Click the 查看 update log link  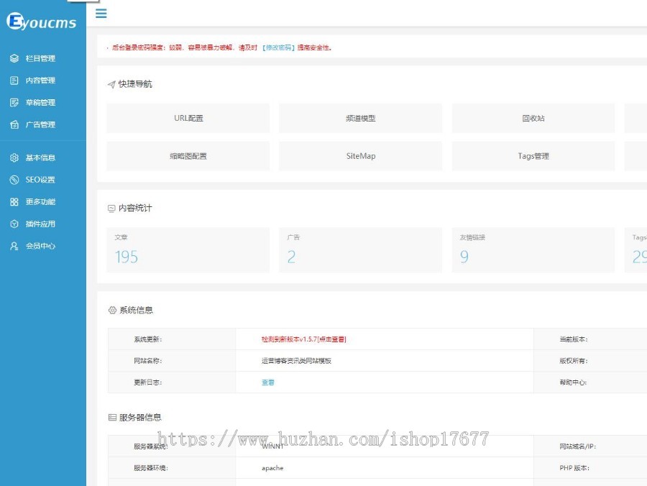tap(268, 382)
